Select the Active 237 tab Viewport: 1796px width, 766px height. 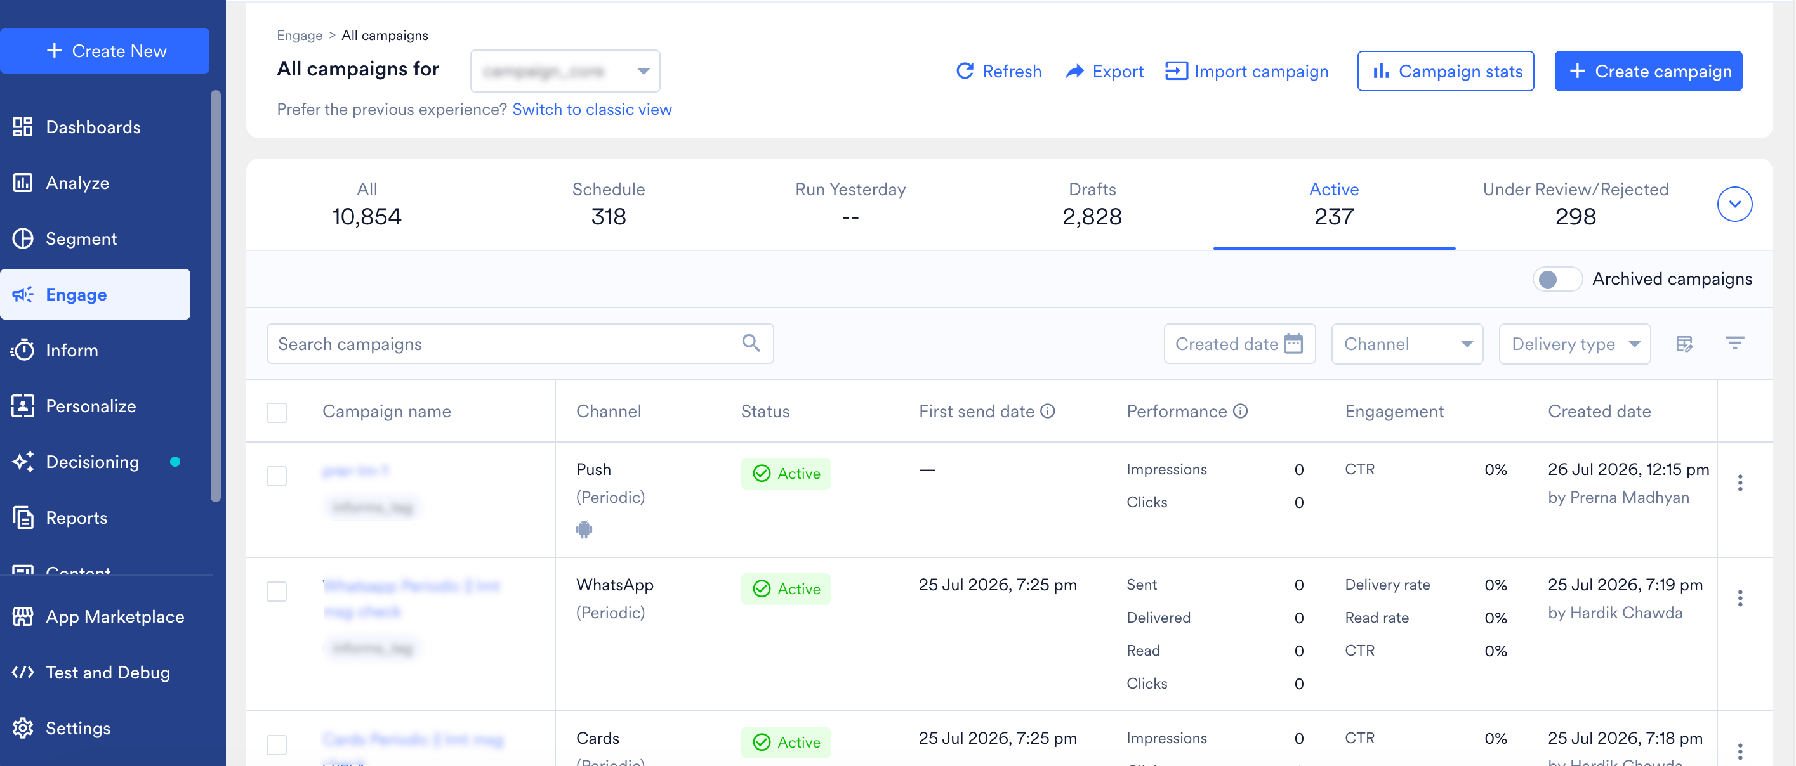point(1334,204)
